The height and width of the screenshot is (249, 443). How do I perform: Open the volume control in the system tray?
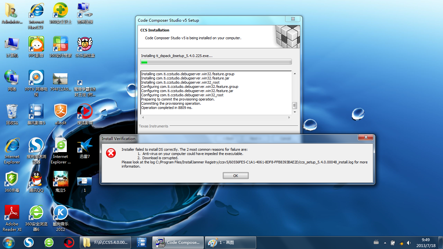(409, 243)
